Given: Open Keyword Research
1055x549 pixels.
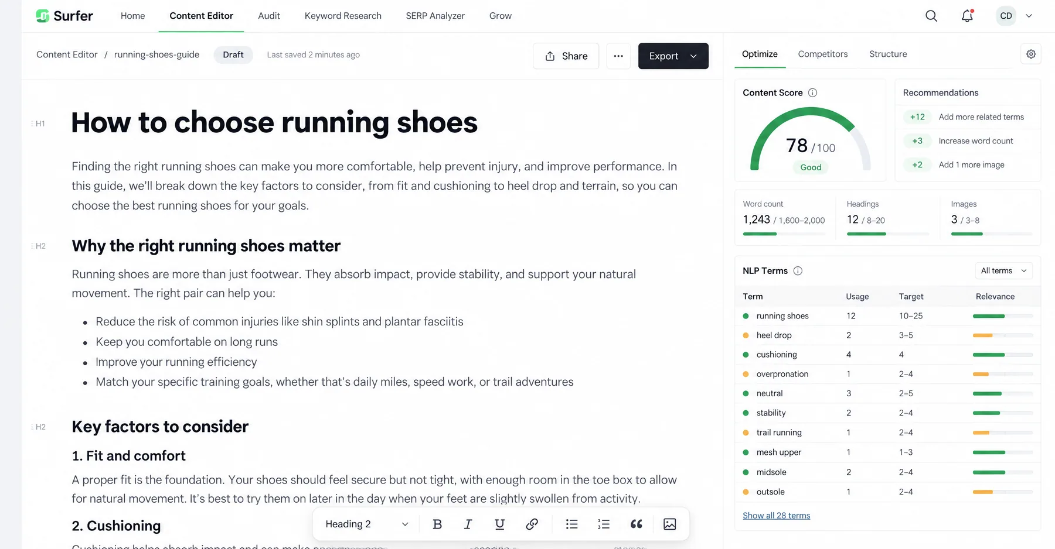Looking at the screenshot, I should tap(343, 16).
